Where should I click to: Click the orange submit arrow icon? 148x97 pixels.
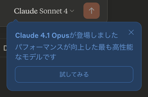pyautogui.click(x=92, y=11)
